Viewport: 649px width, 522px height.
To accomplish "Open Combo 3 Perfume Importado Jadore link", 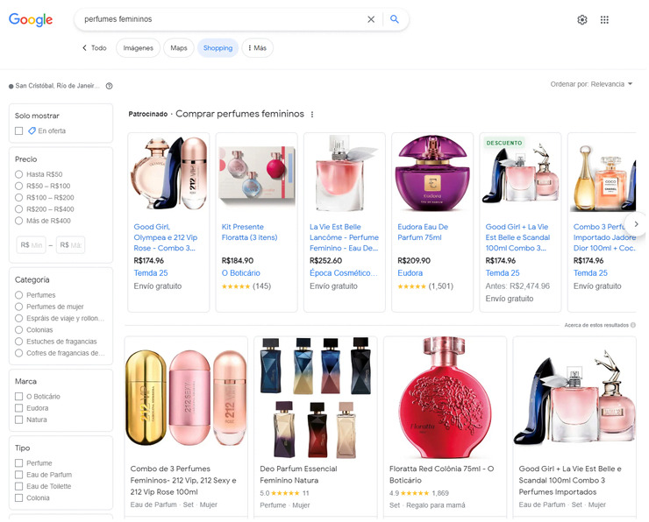I will pos(604,237).
